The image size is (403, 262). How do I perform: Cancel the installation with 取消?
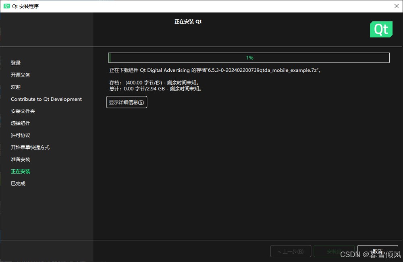(378, 251)
